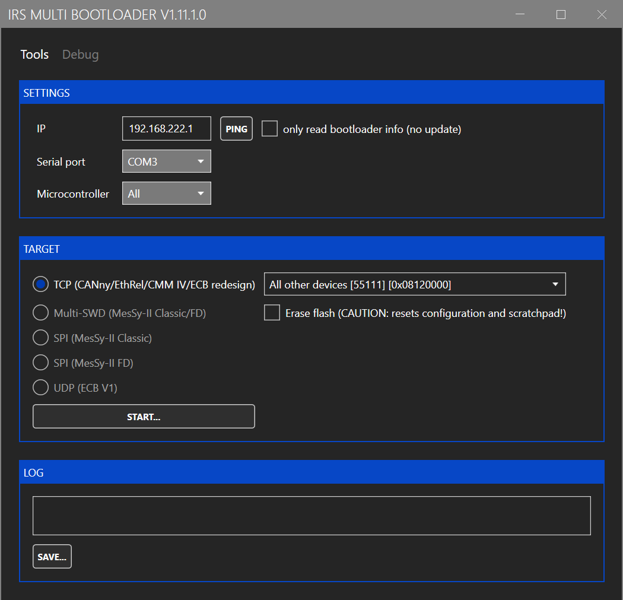This screenshot has height=600, width=623.
Task: Open the Tools menu
Action: point(34,55)
